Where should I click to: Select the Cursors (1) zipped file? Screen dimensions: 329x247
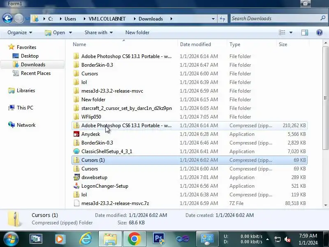coord(190,160)
